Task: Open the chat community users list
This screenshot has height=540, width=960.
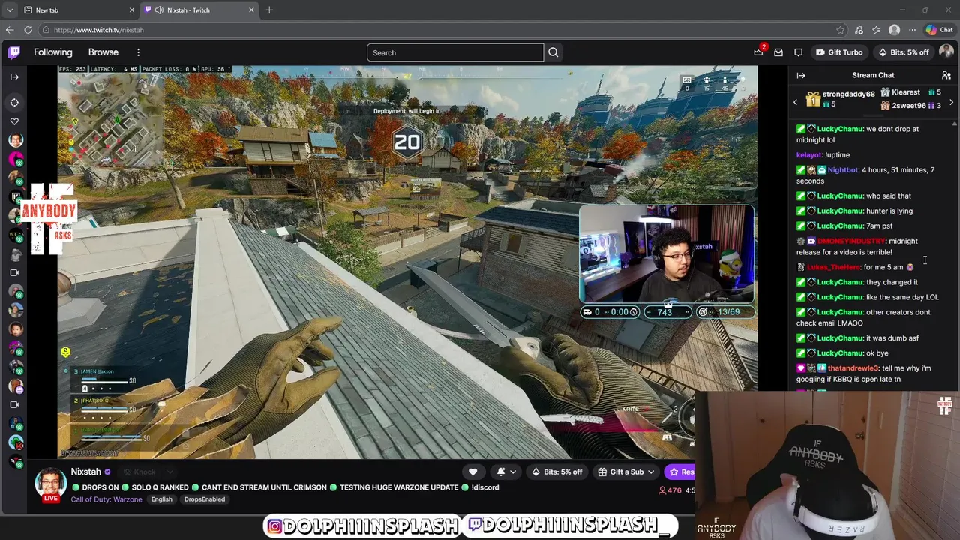Action: coord(946,75)
